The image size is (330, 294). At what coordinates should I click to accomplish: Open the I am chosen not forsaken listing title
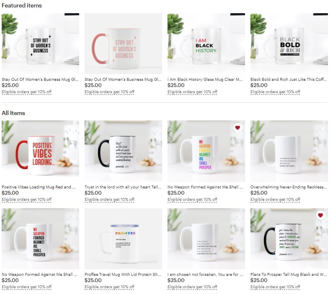point(205,275)
